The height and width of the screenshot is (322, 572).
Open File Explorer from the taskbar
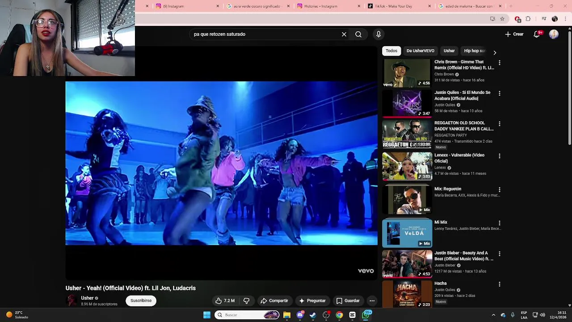coord(287,315)
